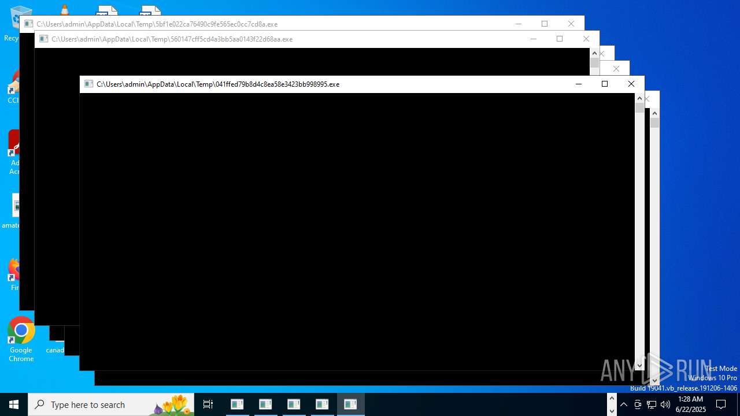This screenshot has width=740, height=416.
Task: Open the Windows Start menu
Action: click(x=14, y=404)
